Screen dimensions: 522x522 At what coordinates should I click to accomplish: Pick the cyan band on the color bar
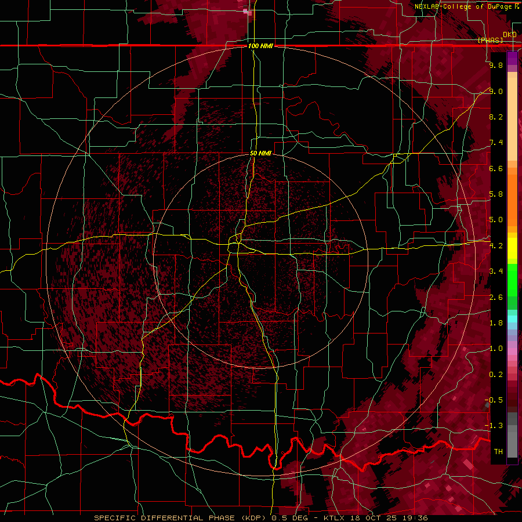click(x=512, y=319)
